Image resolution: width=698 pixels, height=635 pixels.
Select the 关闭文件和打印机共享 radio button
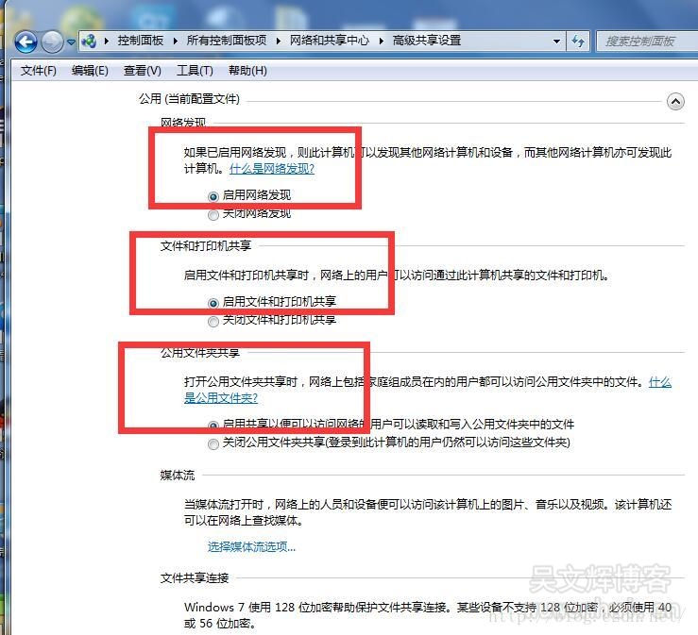[x=213, y=321]
